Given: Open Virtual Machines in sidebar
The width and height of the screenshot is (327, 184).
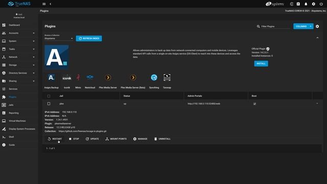Looking at the screenshot, I should pyautogui.click(x=19, y=121).
